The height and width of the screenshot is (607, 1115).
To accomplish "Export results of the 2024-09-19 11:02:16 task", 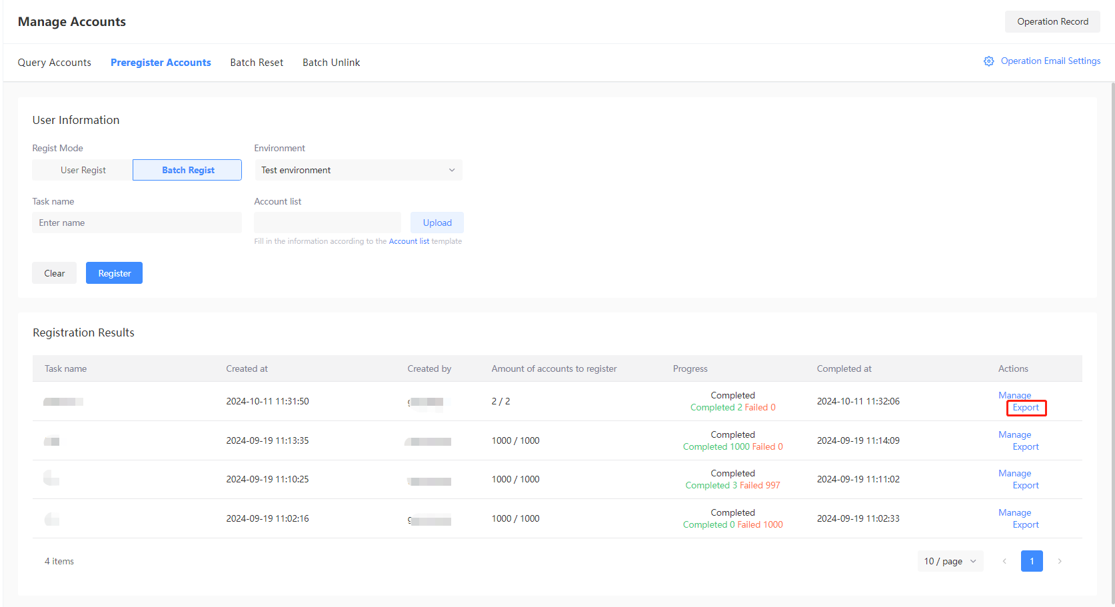I will pos(1026,524).
